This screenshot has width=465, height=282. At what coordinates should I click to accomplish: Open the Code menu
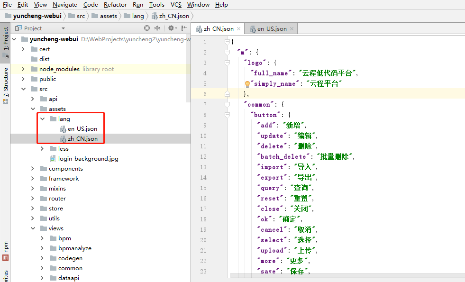click(91, 5)
